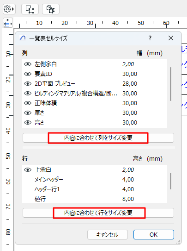This screenshot has width=187, height=251.
Task: Confirm with the OK button
Action: pyautogui.click(x=153, y=235)
